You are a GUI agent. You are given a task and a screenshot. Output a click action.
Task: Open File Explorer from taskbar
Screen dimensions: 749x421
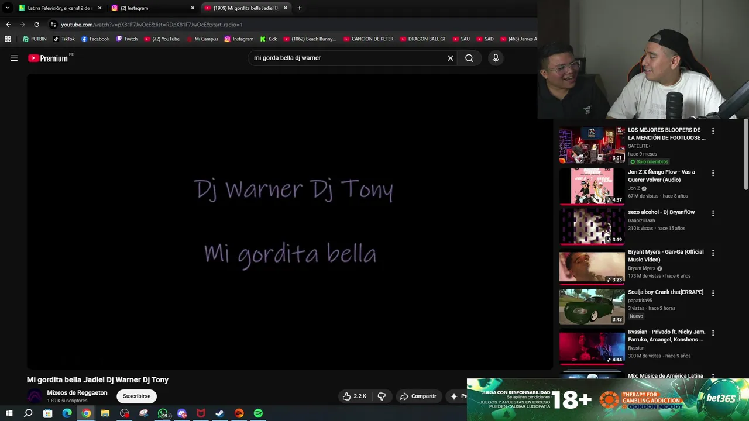pos(105,413)
